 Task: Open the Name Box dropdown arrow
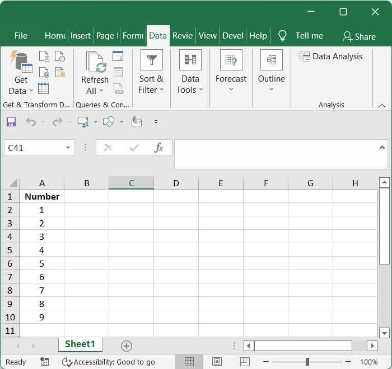(68, 148)
